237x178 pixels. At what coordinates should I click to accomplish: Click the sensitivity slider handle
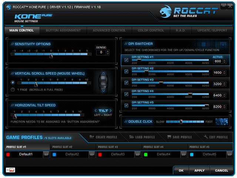pos(51,55)
